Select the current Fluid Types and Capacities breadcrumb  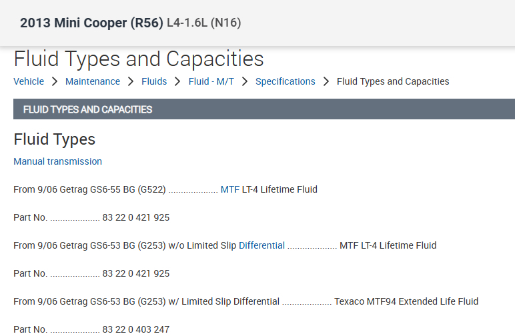pos(393,81)
